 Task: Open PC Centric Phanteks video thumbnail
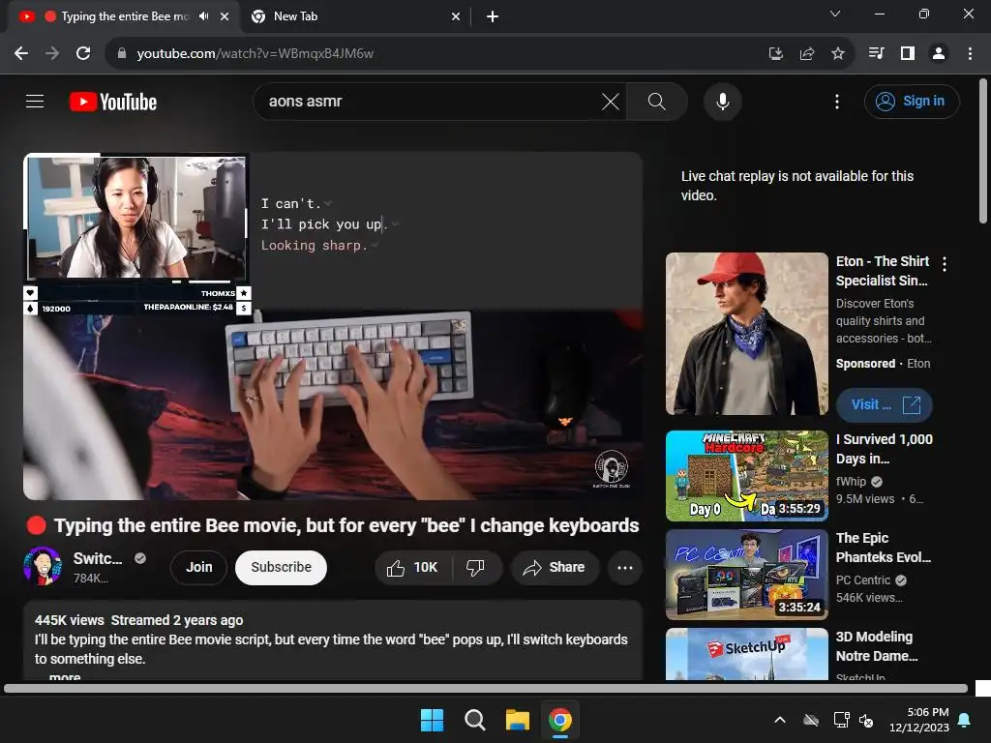pyautogui.click(x=747, y=575)
